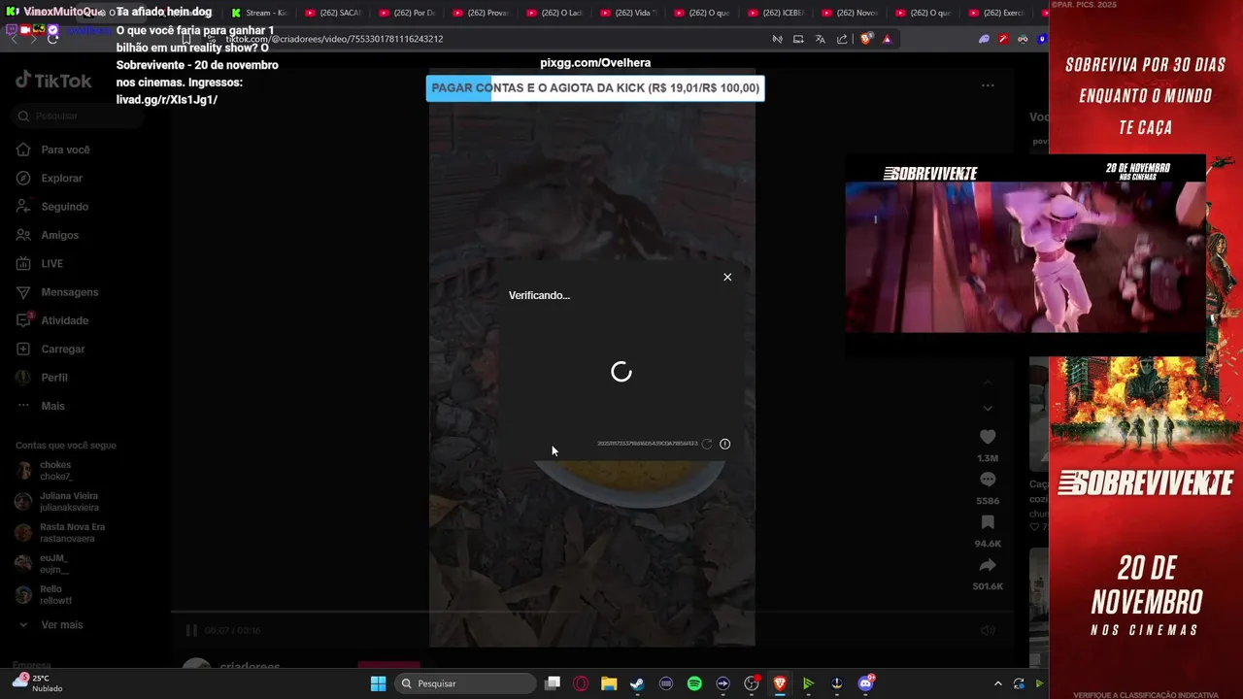Share the video with 501.6K arrow
Screen dimensions: 1243x699
pyautogui.click(x=988, y=566)
